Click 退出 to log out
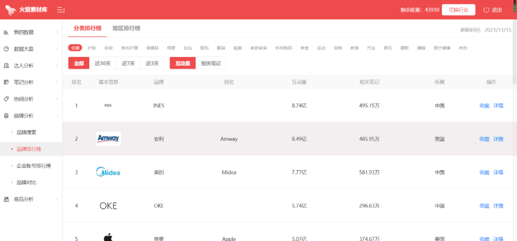Viewport: 517px width, 241px height. pyautogui.click(x=497, y=10)
